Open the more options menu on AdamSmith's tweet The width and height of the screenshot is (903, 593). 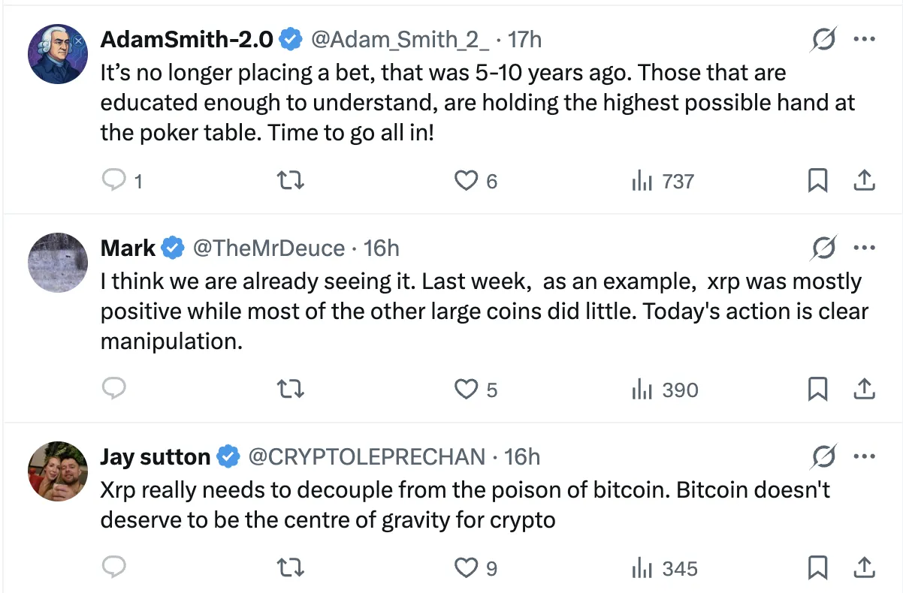coord(865,39)
